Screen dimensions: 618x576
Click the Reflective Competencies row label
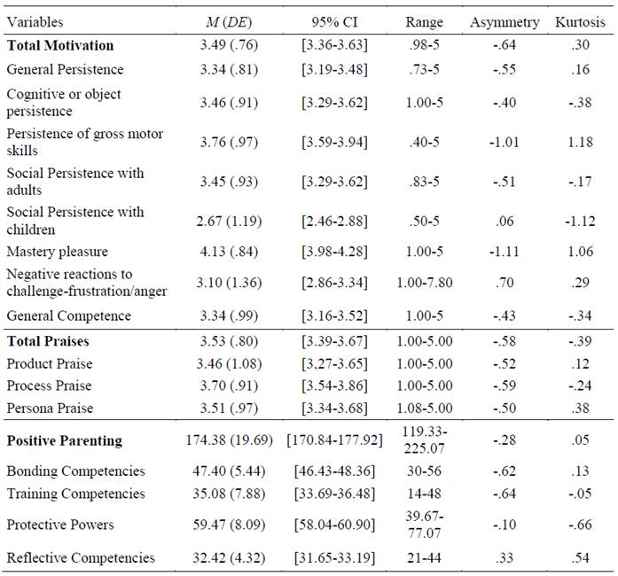point(81,557)
